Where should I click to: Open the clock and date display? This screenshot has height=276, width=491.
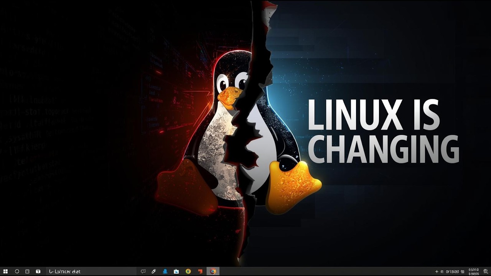474,272
